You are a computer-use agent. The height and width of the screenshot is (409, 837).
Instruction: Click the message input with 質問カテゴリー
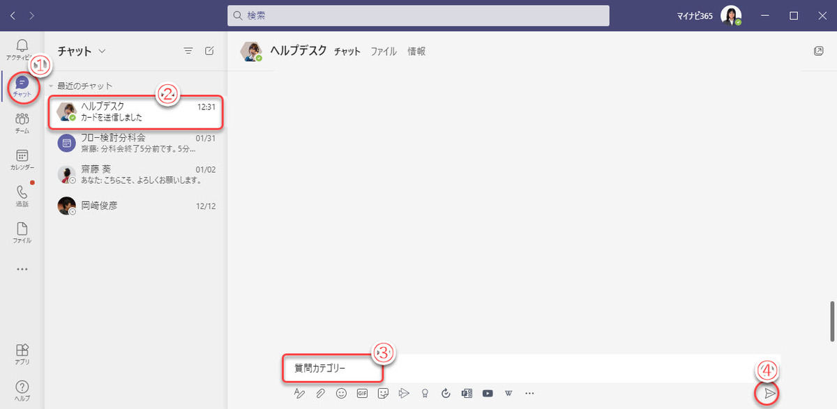533,368
